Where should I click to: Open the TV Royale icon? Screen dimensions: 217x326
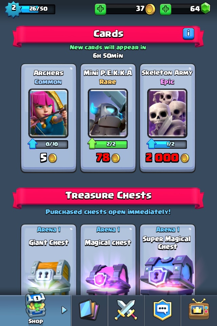click(199, 309)
